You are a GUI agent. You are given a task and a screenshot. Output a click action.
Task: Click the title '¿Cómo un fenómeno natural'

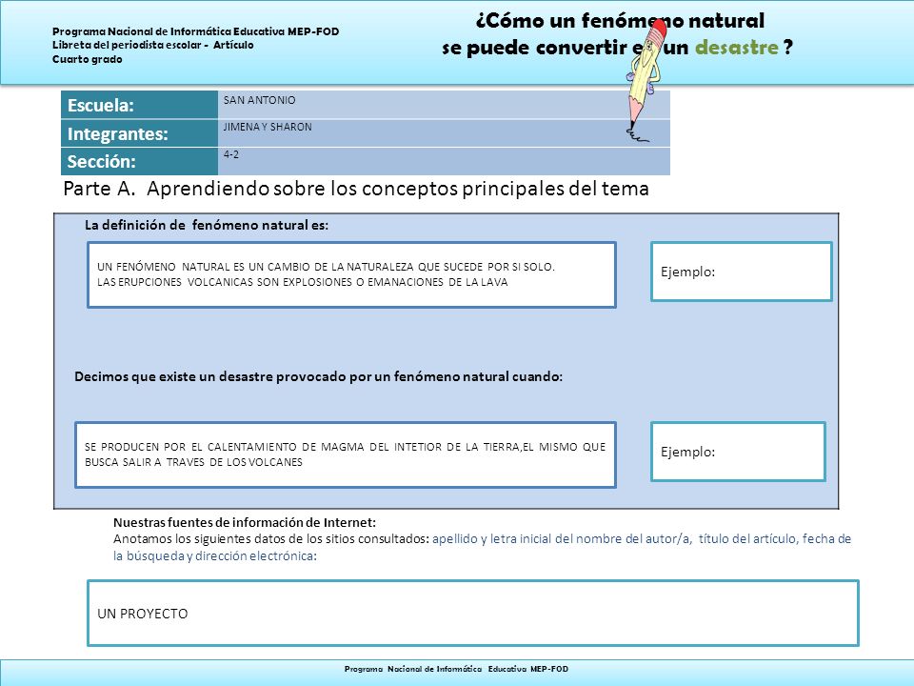(620, 21)
